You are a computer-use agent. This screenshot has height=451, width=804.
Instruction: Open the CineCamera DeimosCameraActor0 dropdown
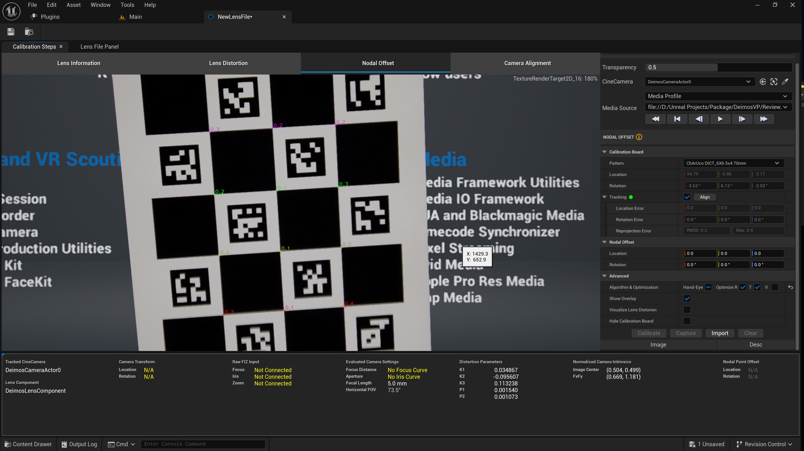click(x=700, y=82)
